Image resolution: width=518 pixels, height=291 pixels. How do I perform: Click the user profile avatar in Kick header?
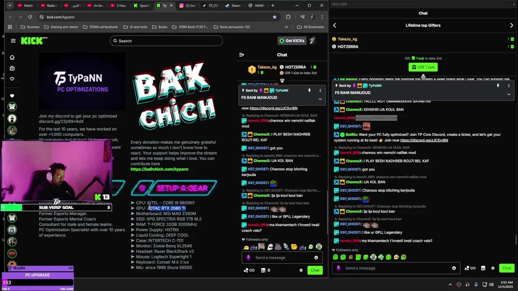click(312, 40)
